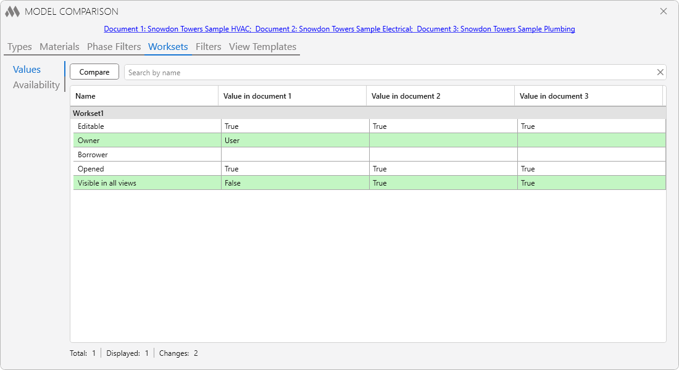The image size is (679, 370).
Task: Click the Changes count in the status bar
Action: pos(178,353)
